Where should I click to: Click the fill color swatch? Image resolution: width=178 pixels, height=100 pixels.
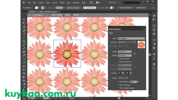coord(36,8)
